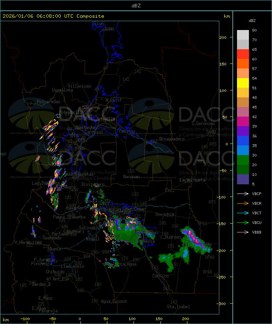Click the white VBCP arrow icon

(x=243, y=194)
